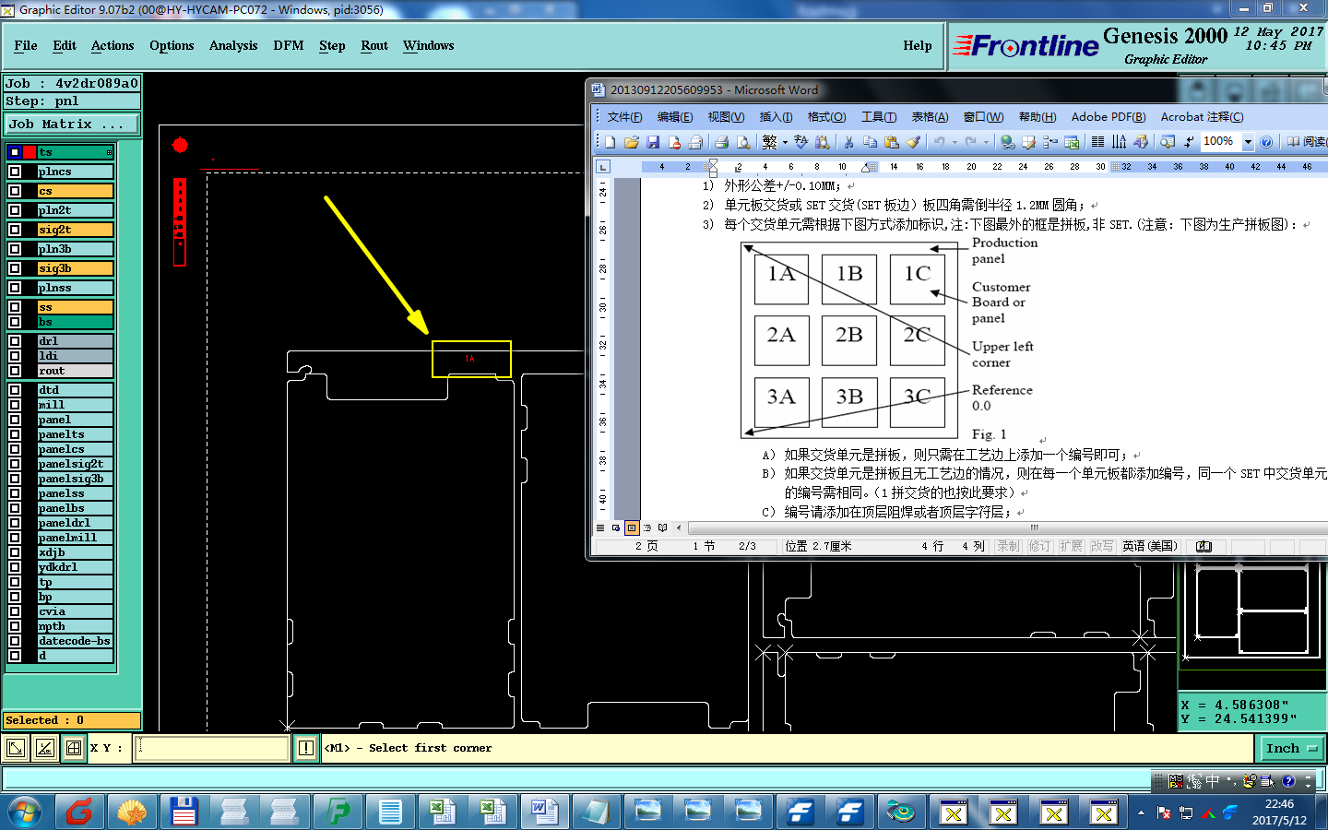Toggle visibility checkbox for layer mill
The image size is (1328, 830).
tap(15, 405)
